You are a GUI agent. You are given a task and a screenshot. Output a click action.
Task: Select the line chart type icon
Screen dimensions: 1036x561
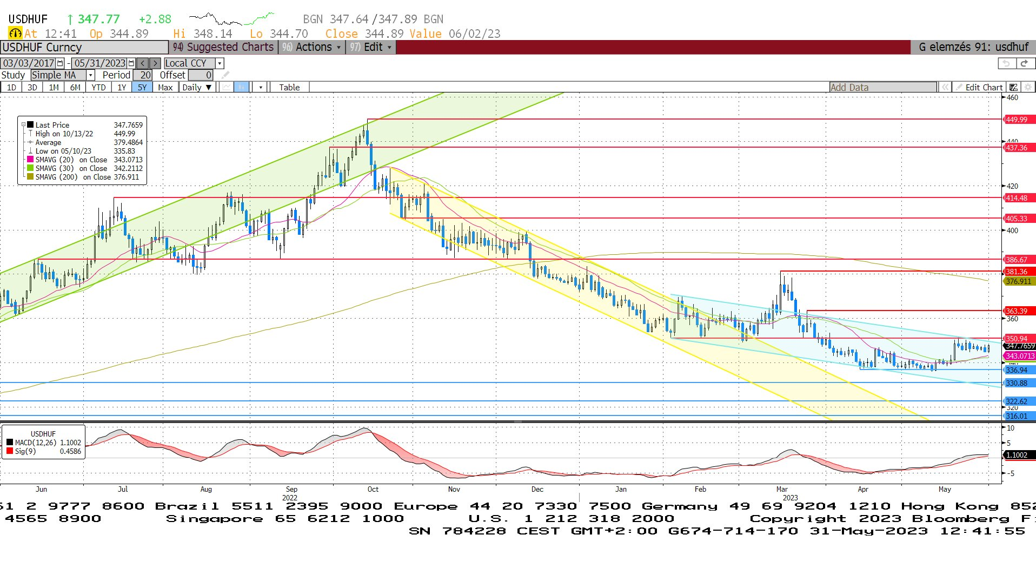[227, 87]
